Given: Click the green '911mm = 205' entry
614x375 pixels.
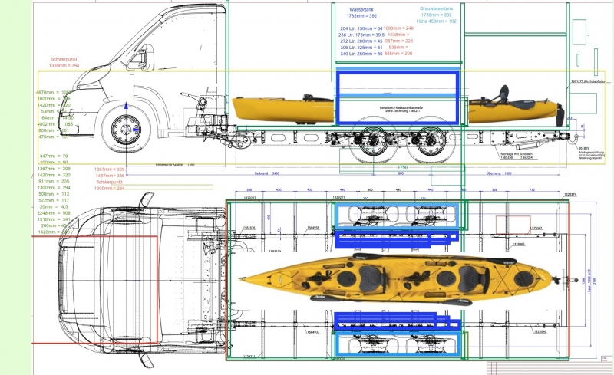Looking at the screenshot, I should [54, 181].
